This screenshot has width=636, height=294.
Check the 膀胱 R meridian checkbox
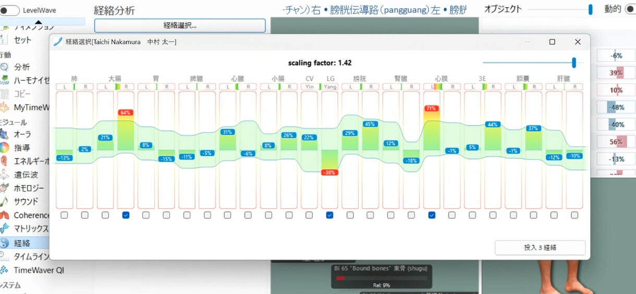(370, 215)
